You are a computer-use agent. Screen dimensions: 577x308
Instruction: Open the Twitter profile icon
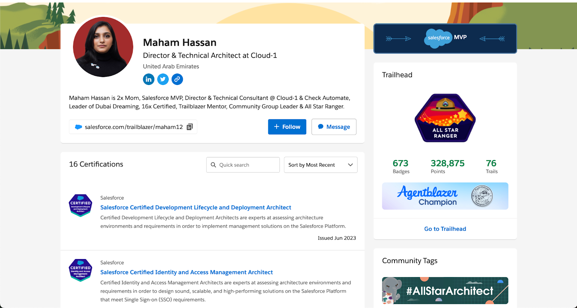[163, 79]
